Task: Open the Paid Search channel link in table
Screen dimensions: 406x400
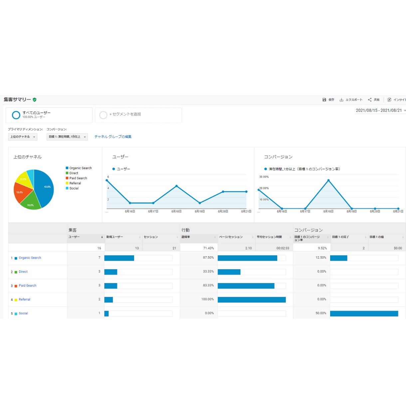Action: (28, 286)
